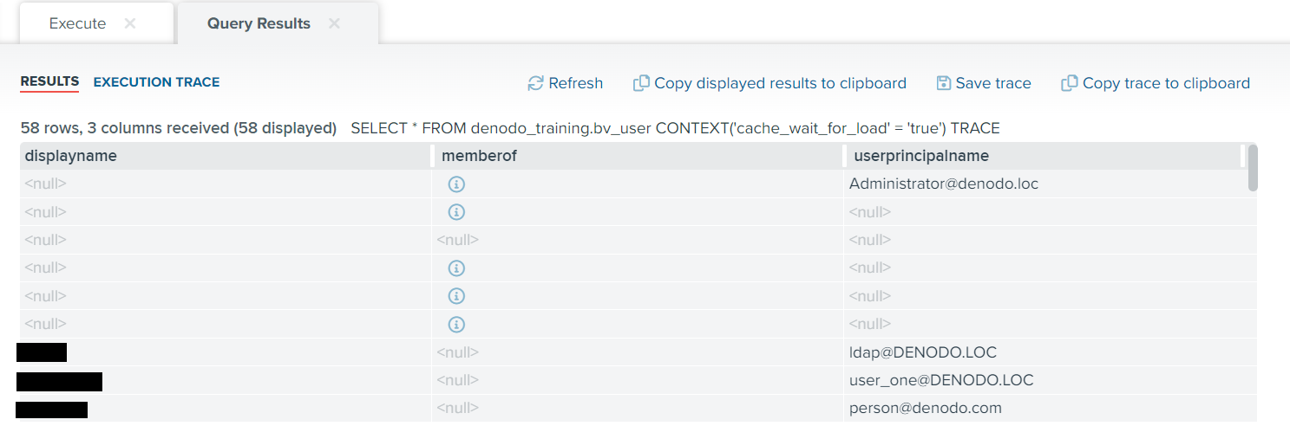Select memberof null cell in person@denodo.com row
Screen dimensions: 1290x426
(x=638, y=408)
